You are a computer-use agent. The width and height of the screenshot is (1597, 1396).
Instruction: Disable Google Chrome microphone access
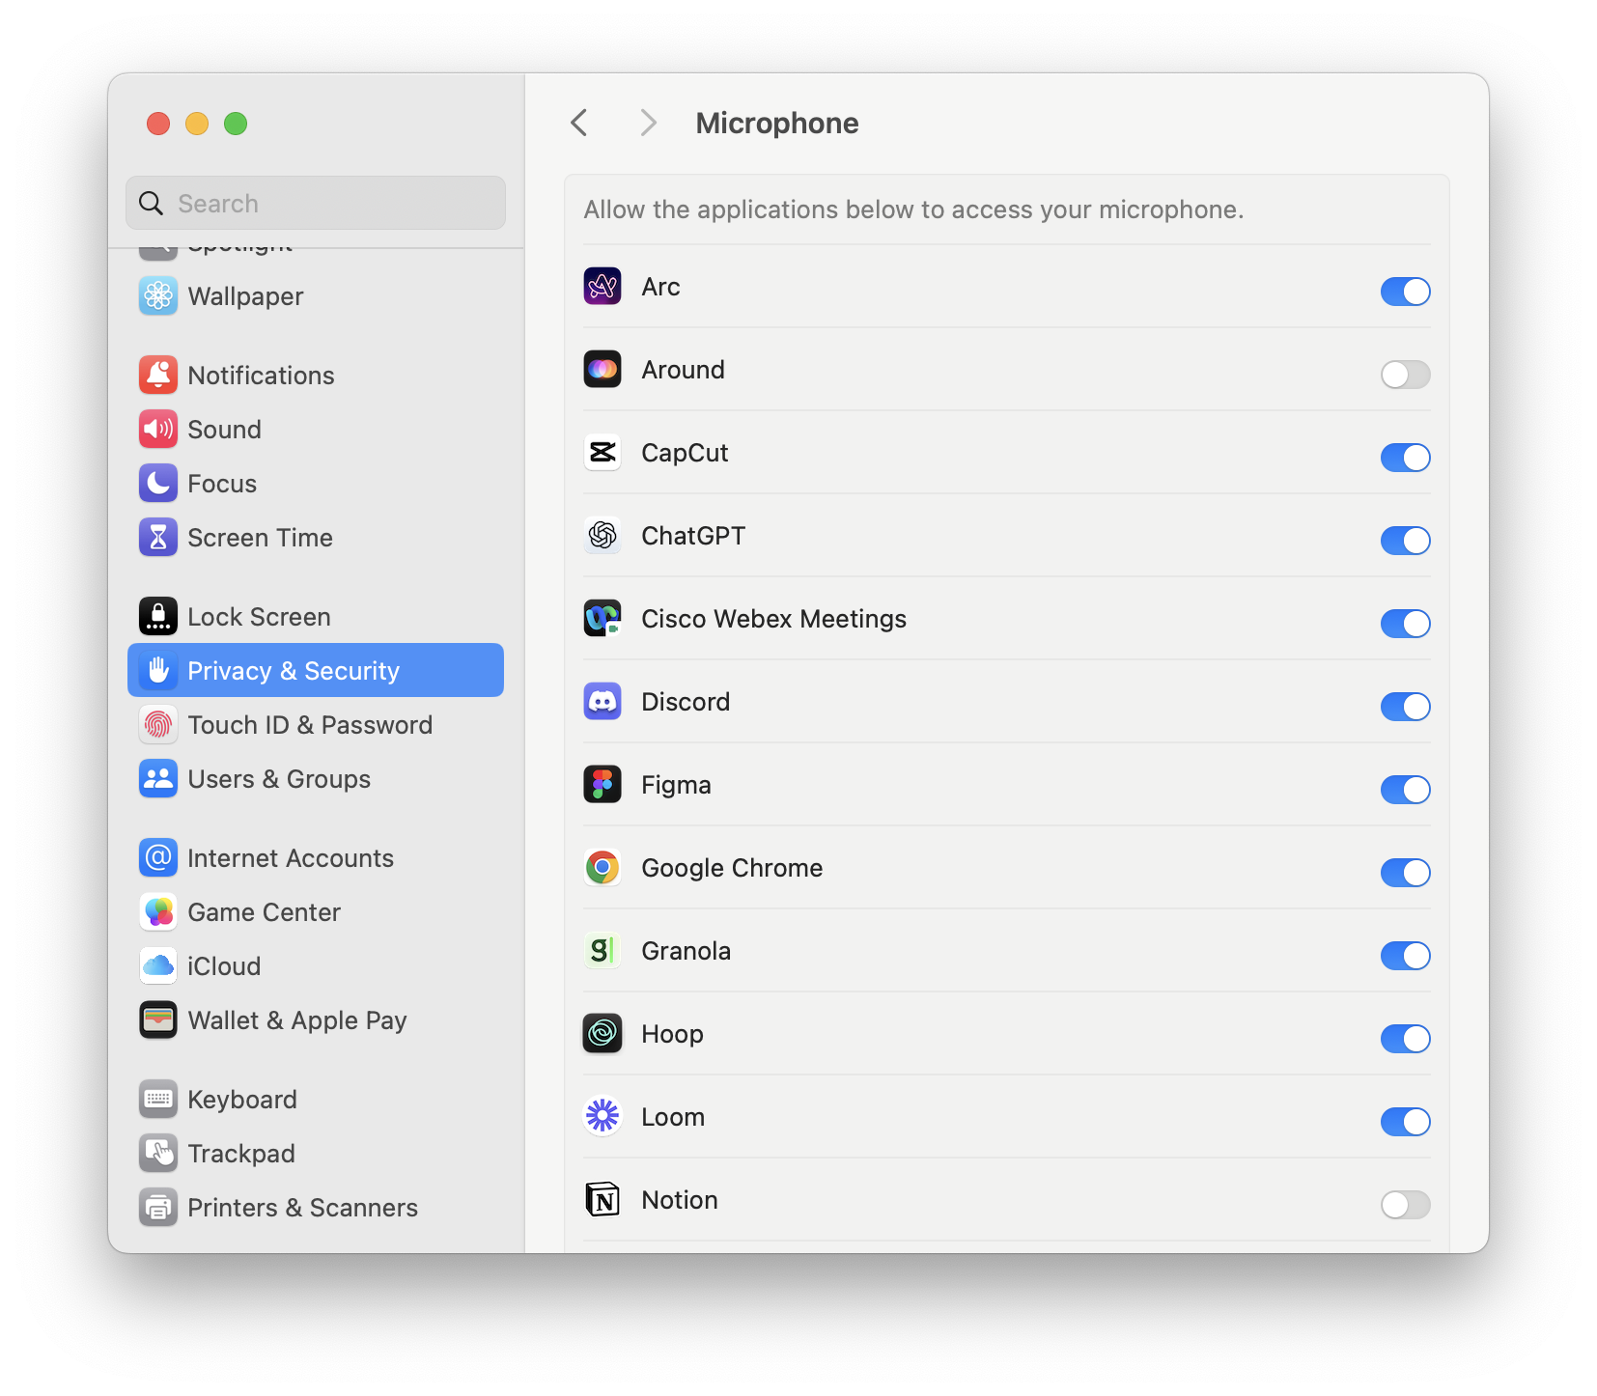click(1405, 873)
